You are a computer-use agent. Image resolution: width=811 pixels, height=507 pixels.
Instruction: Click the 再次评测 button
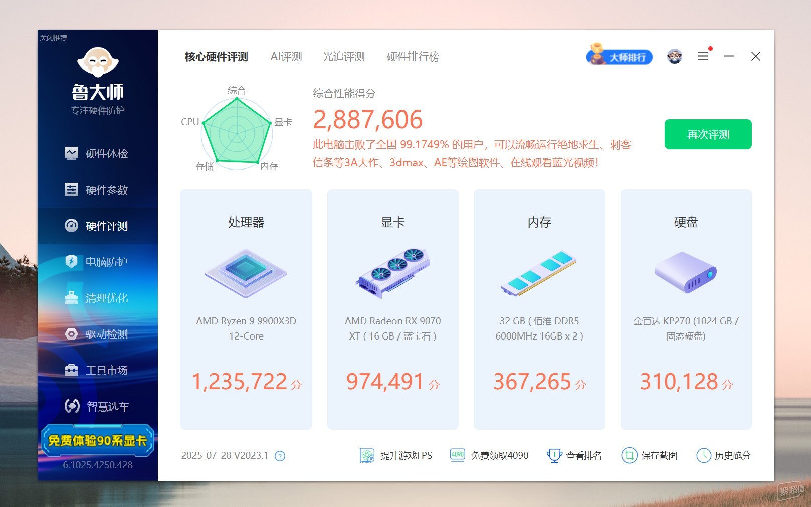click(708, 134)
